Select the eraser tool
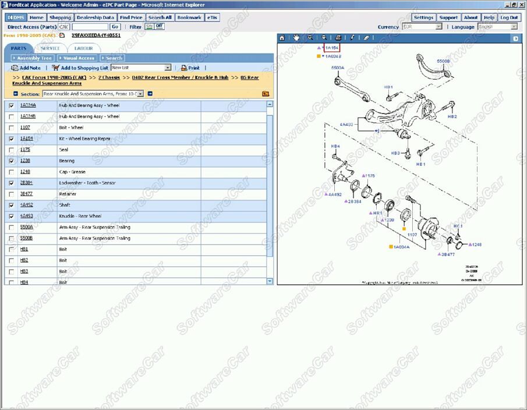 click(366, 38)
